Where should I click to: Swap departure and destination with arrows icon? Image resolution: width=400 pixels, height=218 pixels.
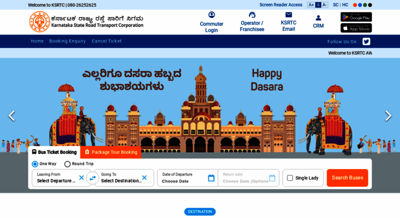[93, 178]
